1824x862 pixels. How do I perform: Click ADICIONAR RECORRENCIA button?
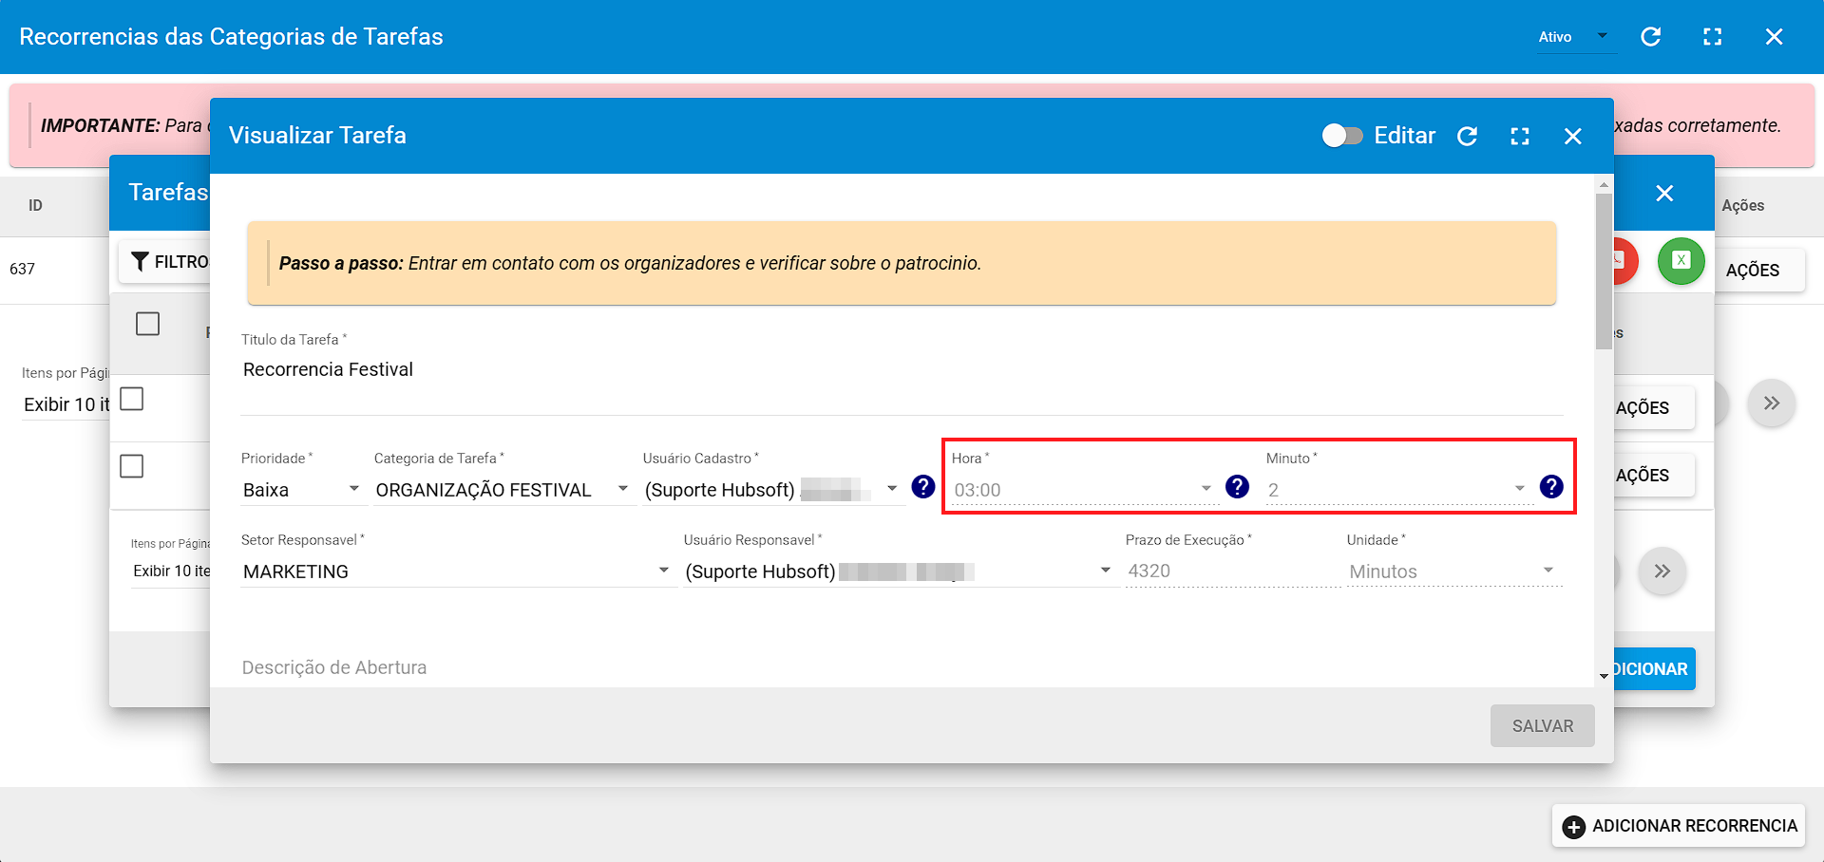tap(1680, 826)
